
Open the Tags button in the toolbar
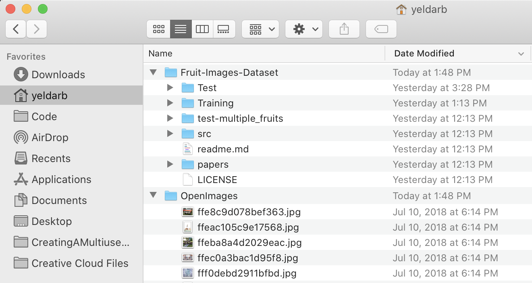point(381,29)
